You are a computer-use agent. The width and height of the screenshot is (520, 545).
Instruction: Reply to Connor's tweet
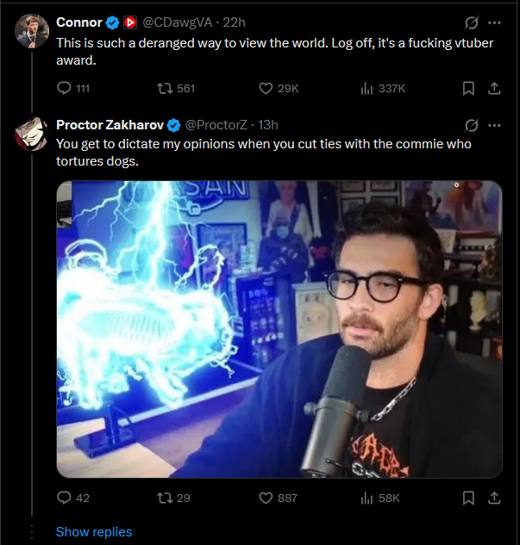click(x=73, y=88)
